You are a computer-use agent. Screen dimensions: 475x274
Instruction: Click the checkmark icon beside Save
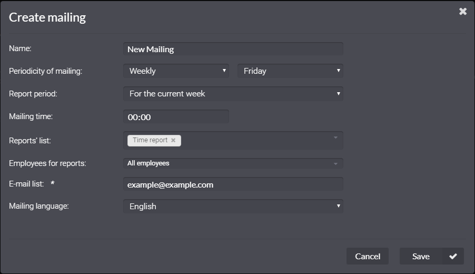tap(453, 256)
